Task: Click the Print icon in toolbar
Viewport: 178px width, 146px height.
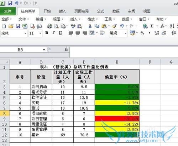Action: (49, 26)
